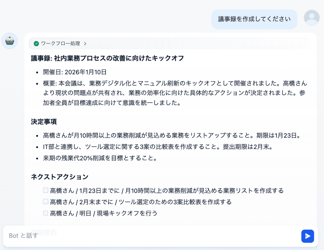Select the ネクストアクション section heading

pyautogui.click(x=59, y=177)
